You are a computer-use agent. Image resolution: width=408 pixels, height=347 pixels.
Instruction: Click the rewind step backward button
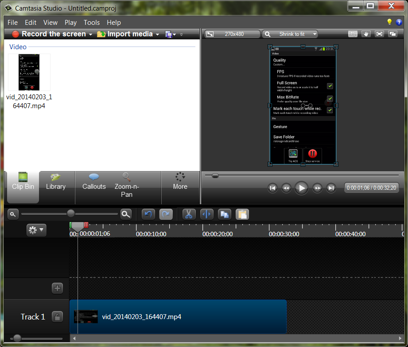click(286, 188)
